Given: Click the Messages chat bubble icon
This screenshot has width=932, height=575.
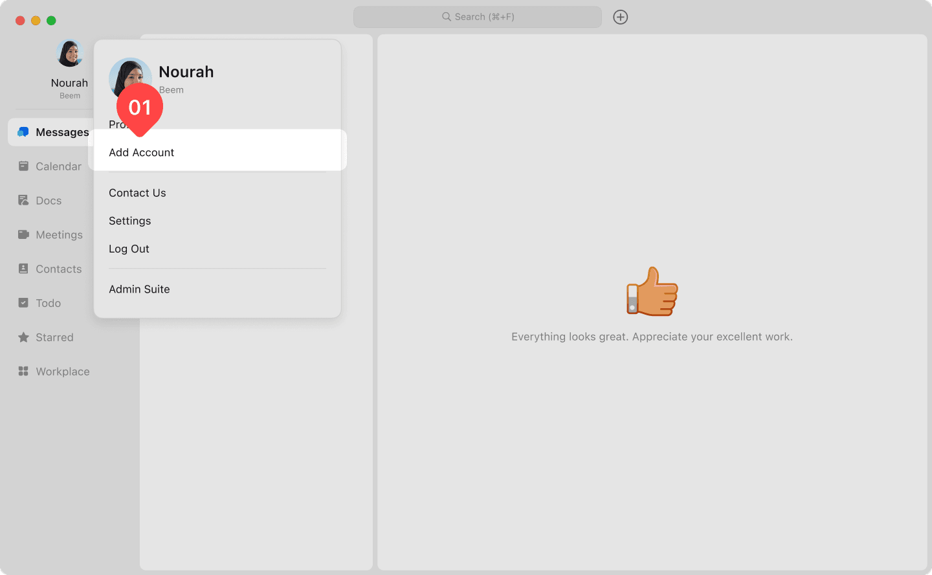Looking at the screenshot, I should (x=23, y=132).
